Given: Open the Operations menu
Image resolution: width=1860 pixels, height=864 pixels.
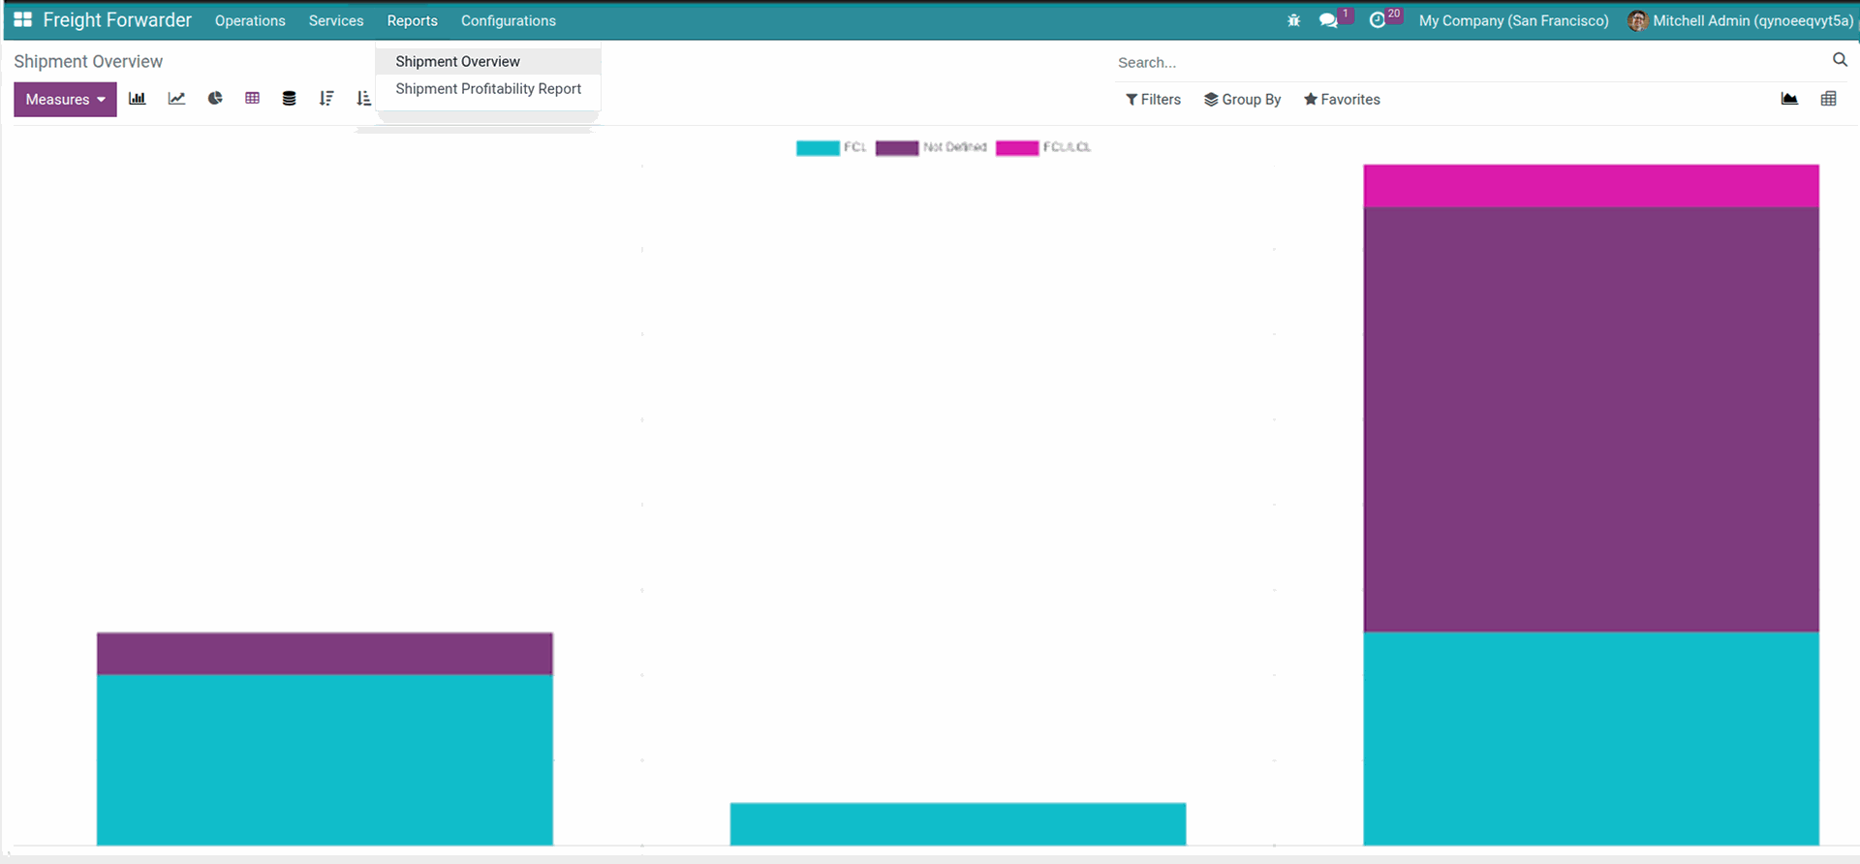Looking at the screenshot, I should point(250,20).
